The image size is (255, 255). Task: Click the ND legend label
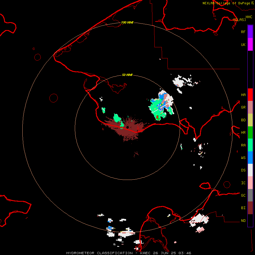pyautogui.click(x=243, y=221)
